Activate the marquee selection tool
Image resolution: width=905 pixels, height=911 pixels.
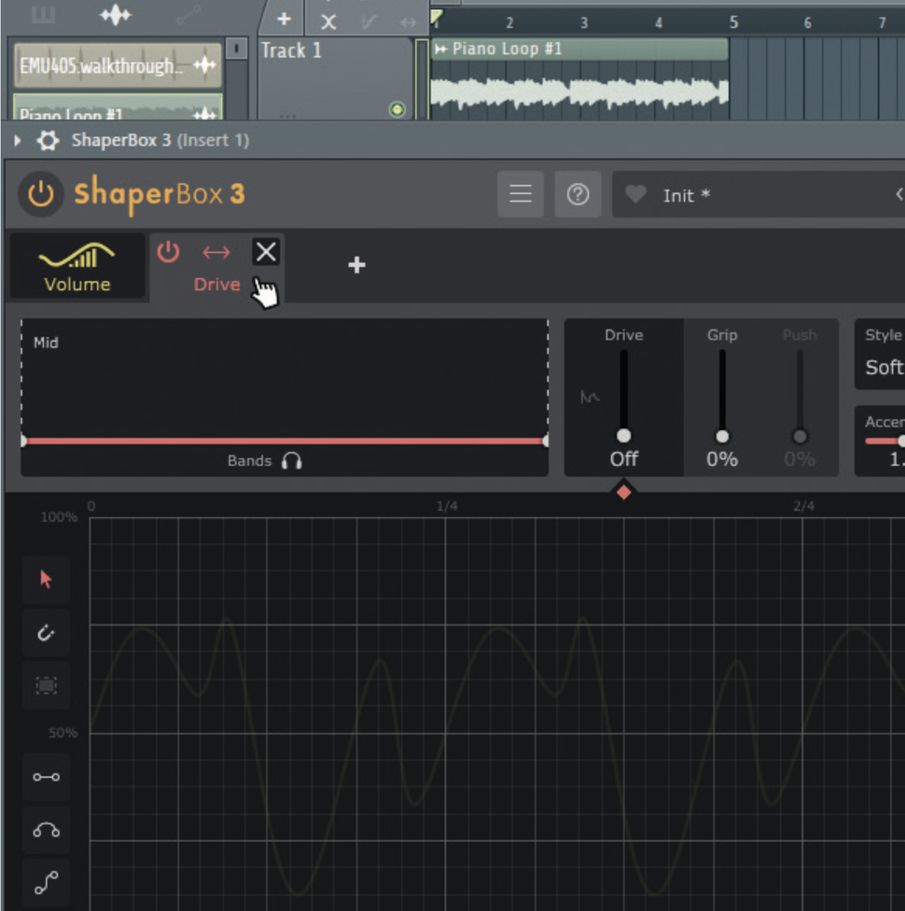46,685
